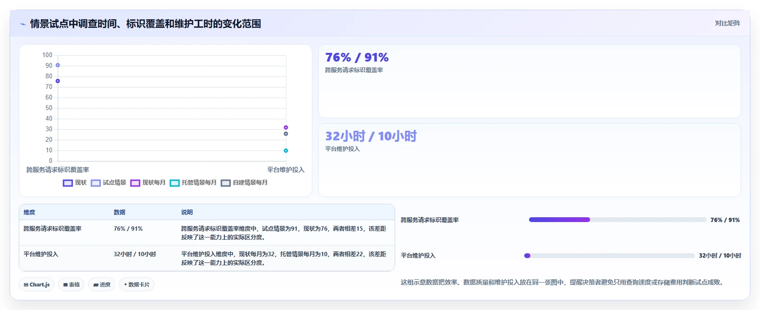This screenshot has height=310, width=760.
Task: Click the trend icon beside the panel title
Action: (23, 24)
